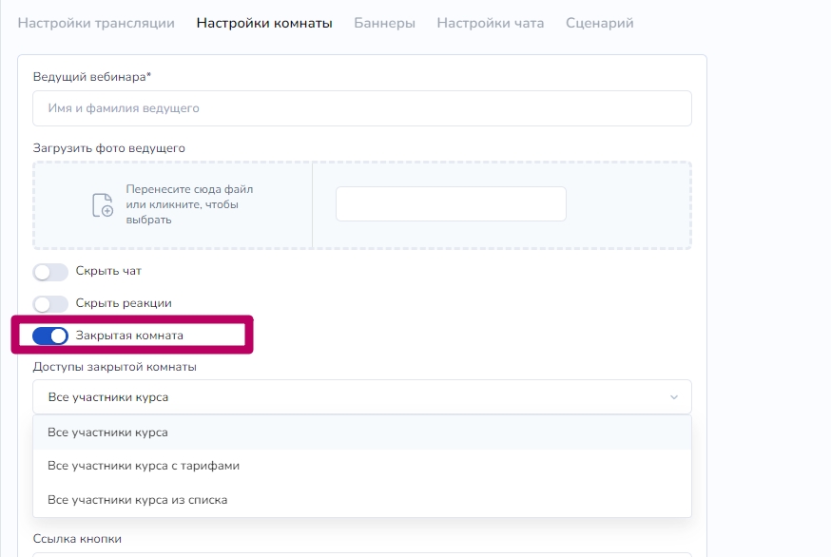Go to the Настройки чата tab
This screenshot has height=557, width=831.
[x=490, y=23]
